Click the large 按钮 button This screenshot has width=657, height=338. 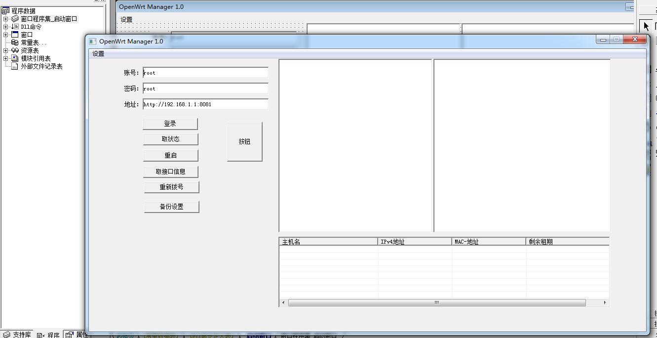[245, 141]
